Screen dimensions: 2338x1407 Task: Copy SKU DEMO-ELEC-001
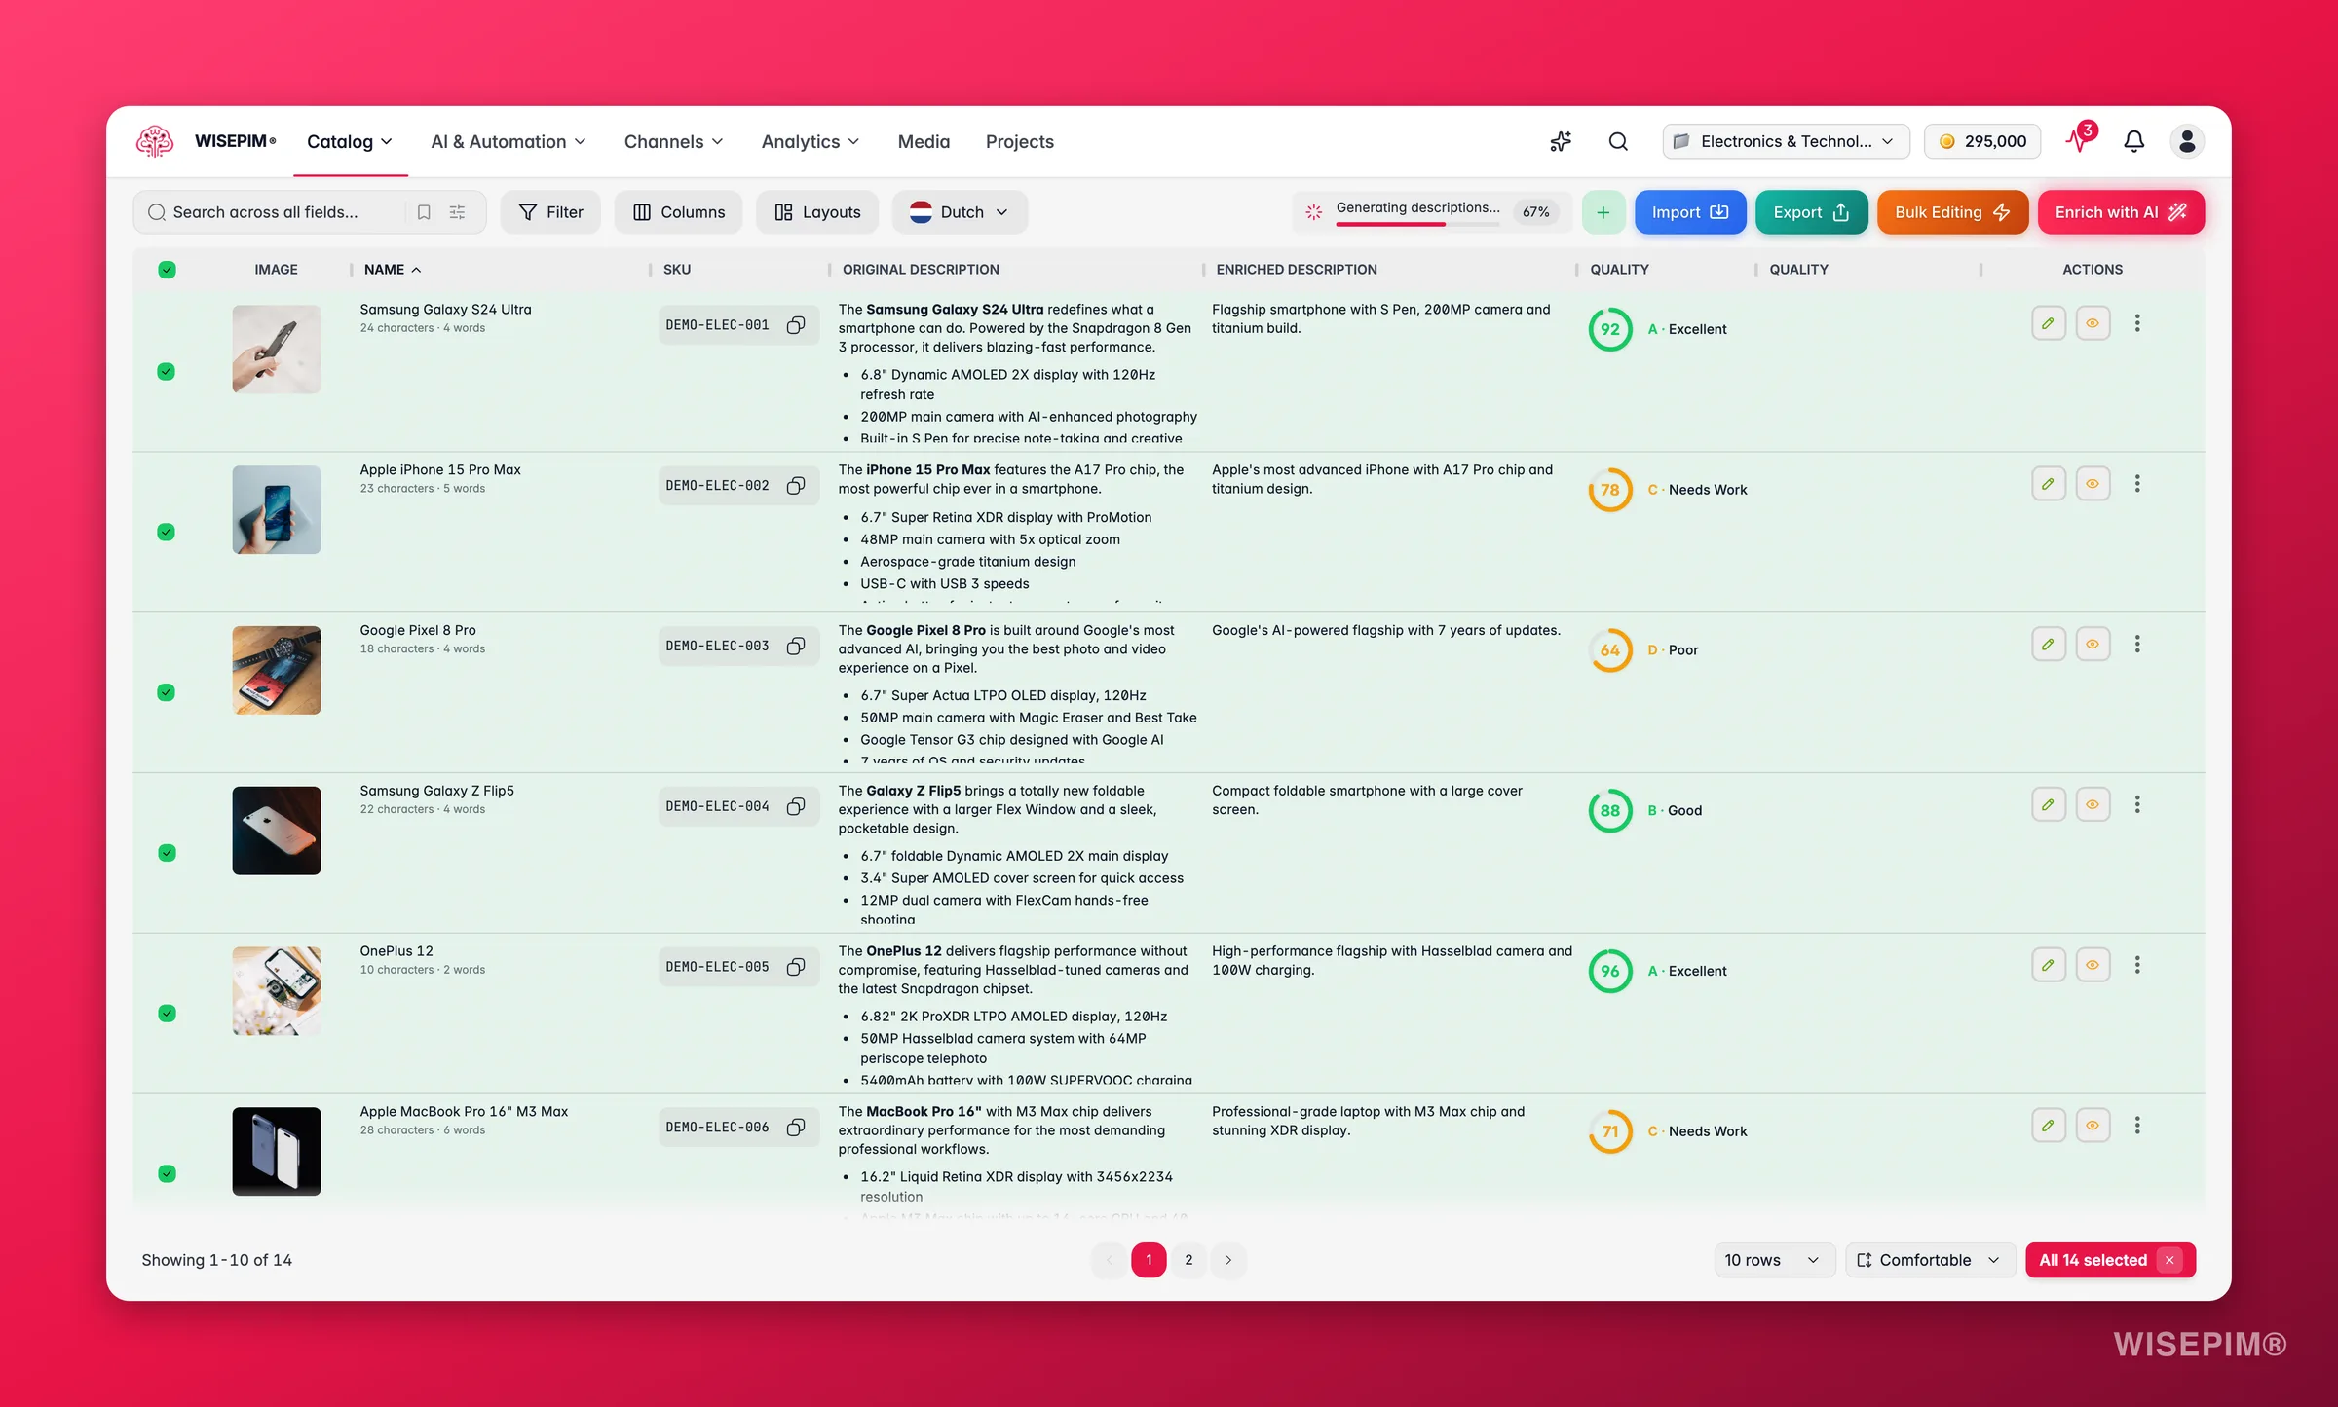[796, 325]
